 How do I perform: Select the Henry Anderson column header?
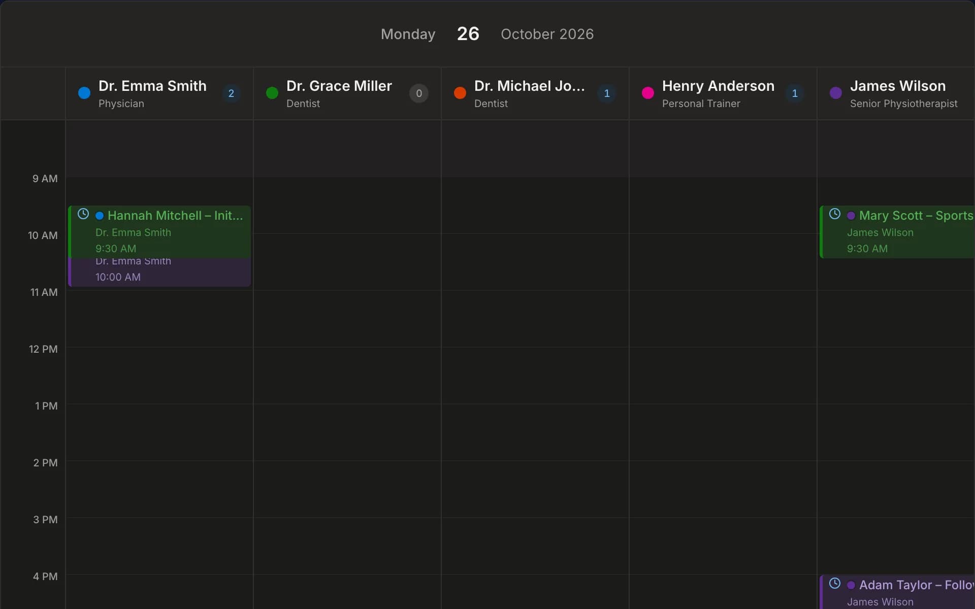(723, 93)
